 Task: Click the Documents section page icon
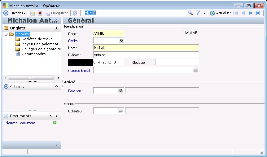coord(6,116)
